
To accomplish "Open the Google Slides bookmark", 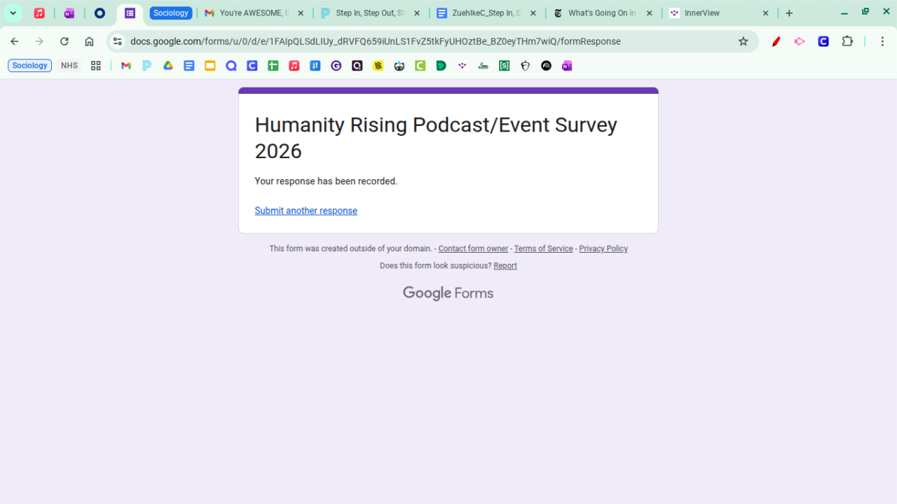I will pos(210,66).
